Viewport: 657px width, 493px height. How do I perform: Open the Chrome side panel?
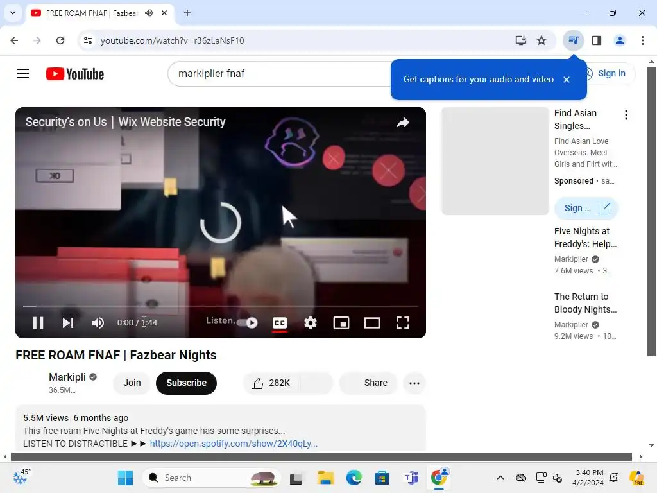597,40
